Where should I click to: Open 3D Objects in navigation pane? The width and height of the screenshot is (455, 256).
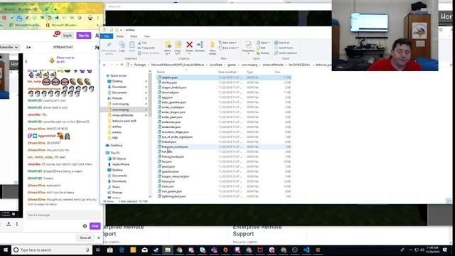[x=119, y=159]
